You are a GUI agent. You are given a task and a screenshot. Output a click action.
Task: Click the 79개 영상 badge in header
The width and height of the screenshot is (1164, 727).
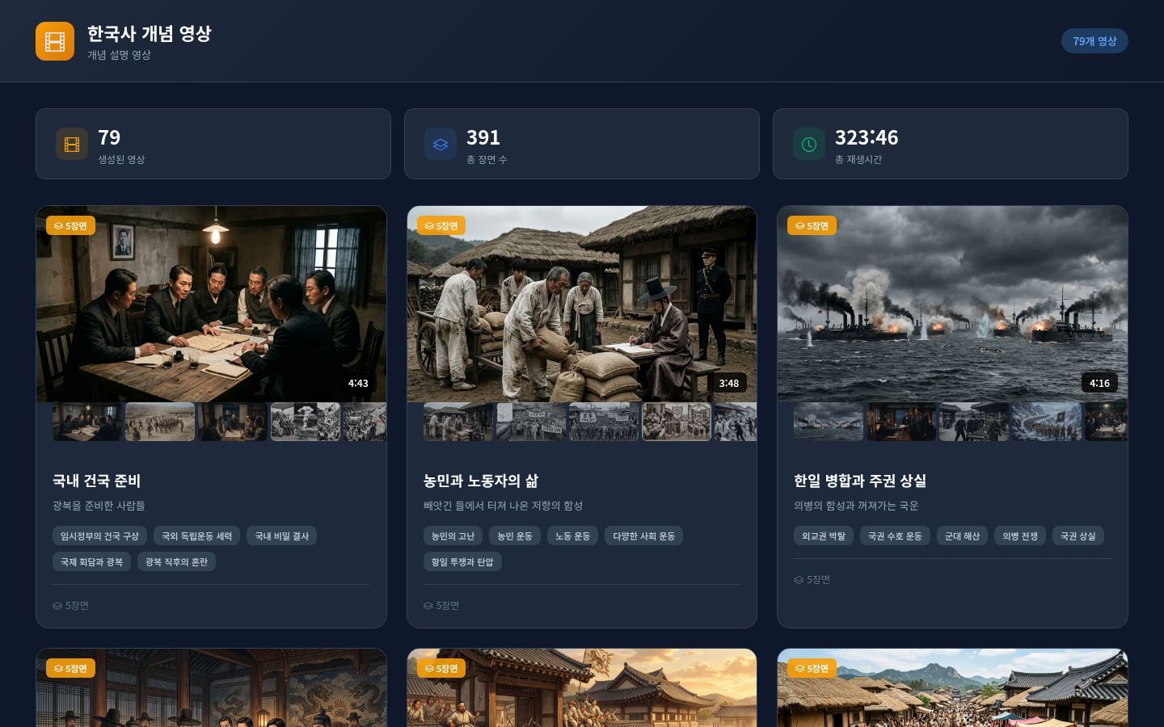point(1094,41)
